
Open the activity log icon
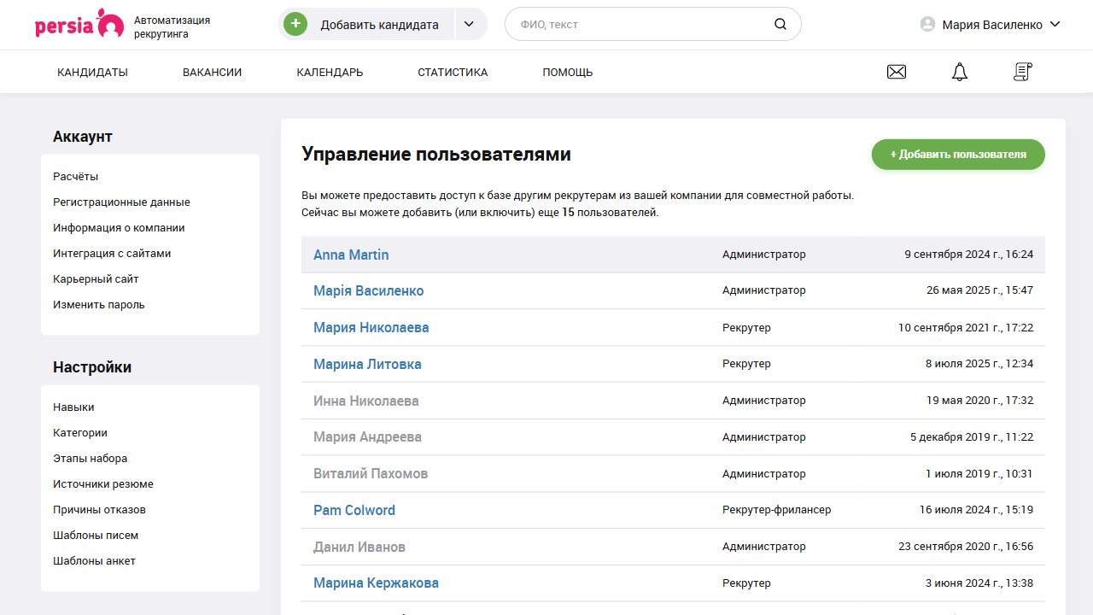[x=1022, y=72]
